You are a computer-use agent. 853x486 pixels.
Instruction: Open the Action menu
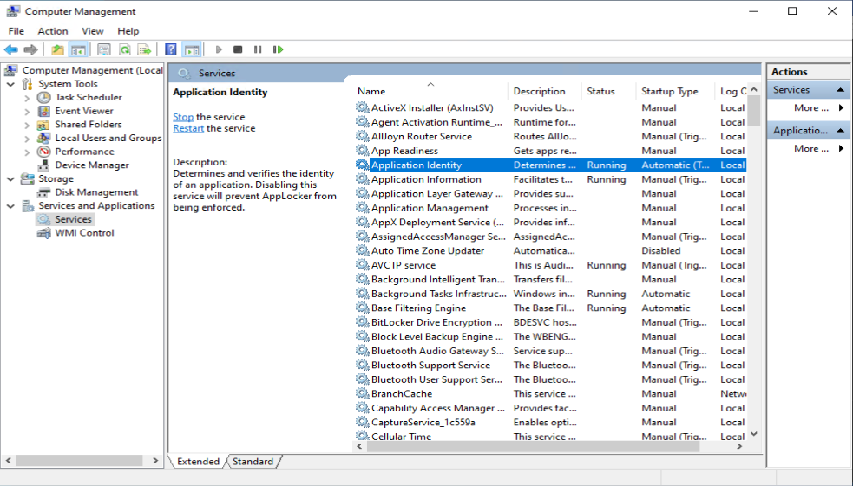click(53, 31)
